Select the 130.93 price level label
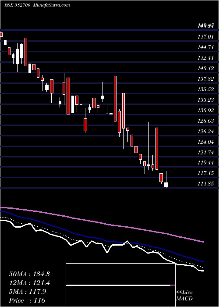219x307 pixels. [x=205, y=111]
